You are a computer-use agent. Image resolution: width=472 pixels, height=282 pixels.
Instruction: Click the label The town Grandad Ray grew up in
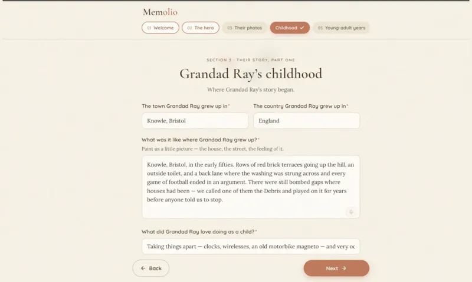point(185,106)
